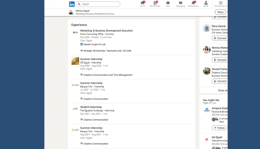Open Student Internship entry title
This screenshot has width=260, height=149.
pyautogui.click(x=91, y=107)
